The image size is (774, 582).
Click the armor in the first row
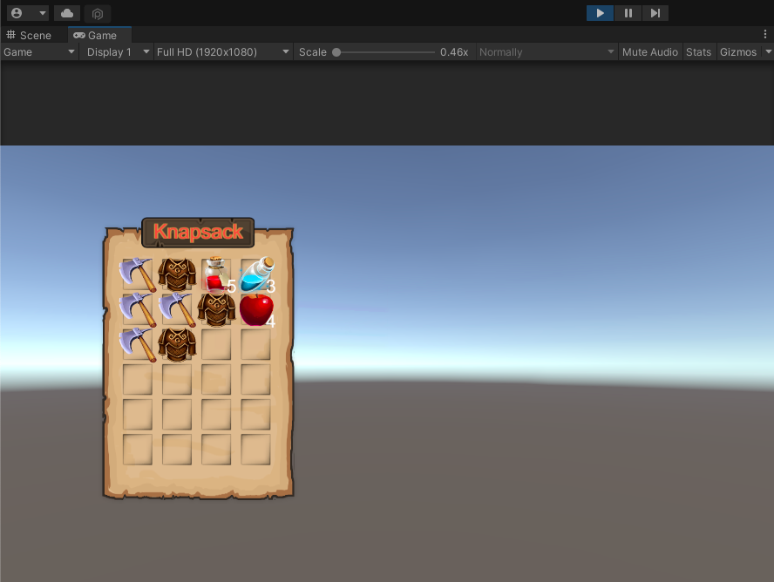(x=177, y=274)
